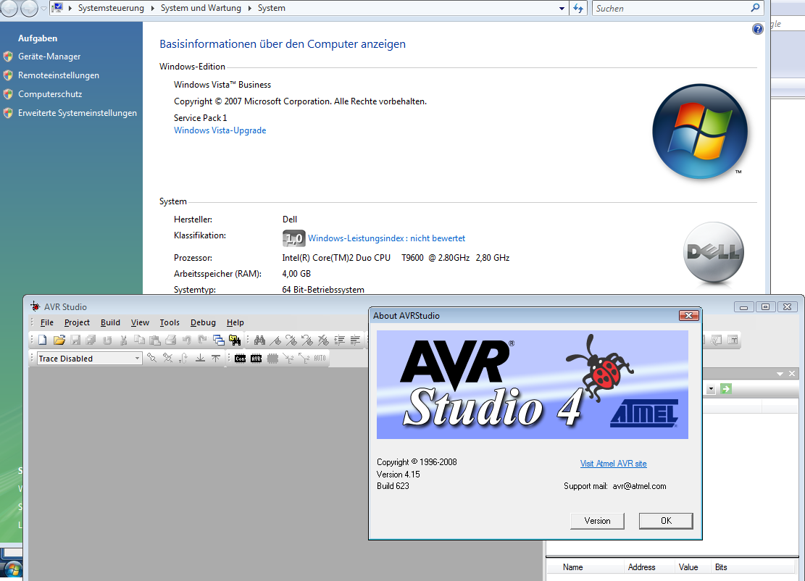Click the Name column header

point(572,567)
